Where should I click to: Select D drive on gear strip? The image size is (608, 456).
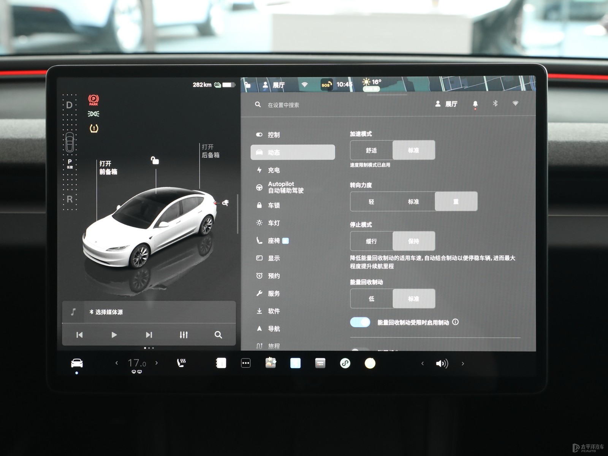[x=69, y=105]
